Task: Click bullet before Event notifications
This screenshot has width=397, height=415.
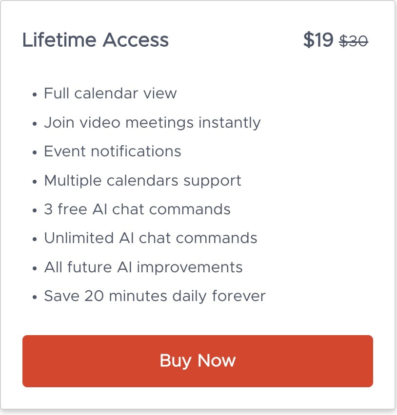Action: click(35, 152)
